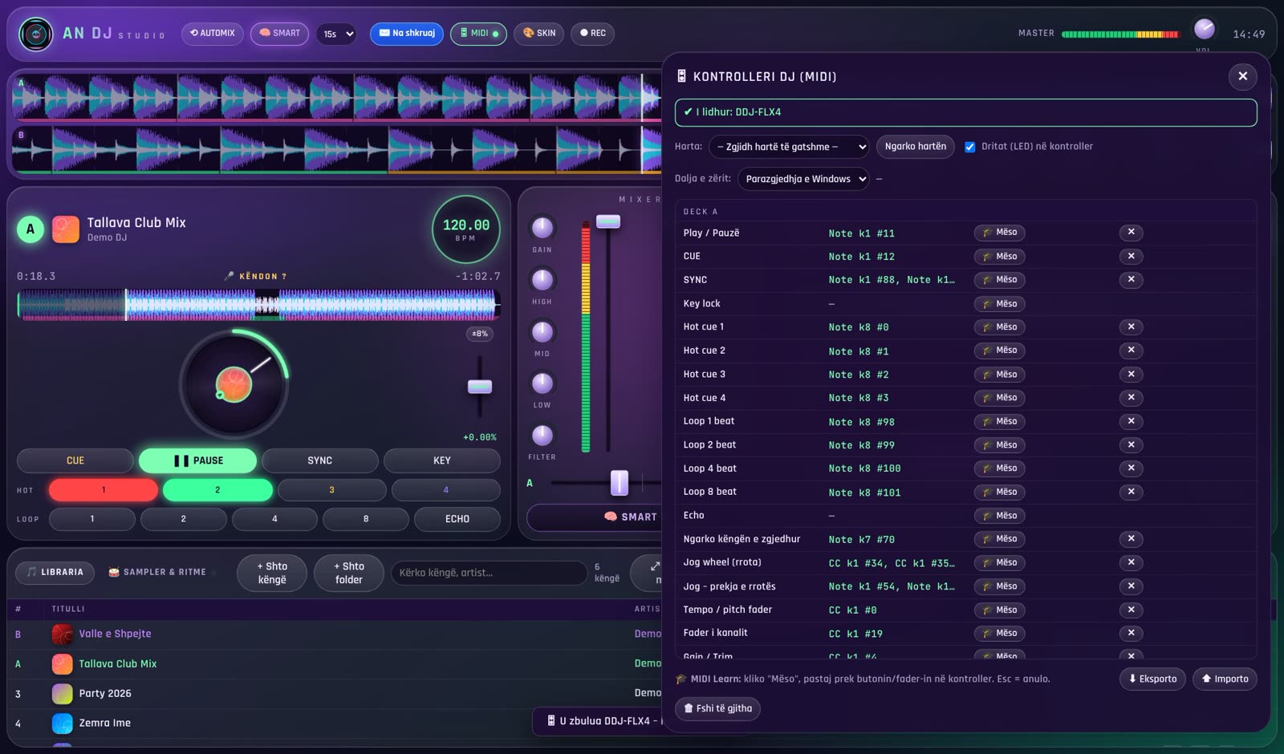Click the Tallava Club Mix cover art on deck A

click(66, 229)
